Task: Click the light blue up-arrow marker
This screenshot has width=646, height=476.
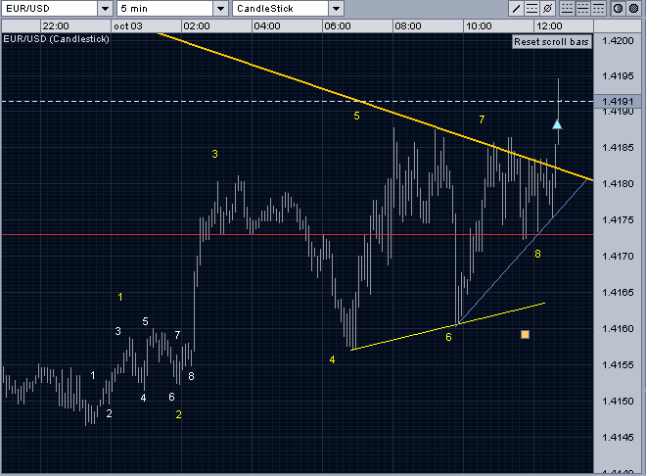Action: pos(557,124)
